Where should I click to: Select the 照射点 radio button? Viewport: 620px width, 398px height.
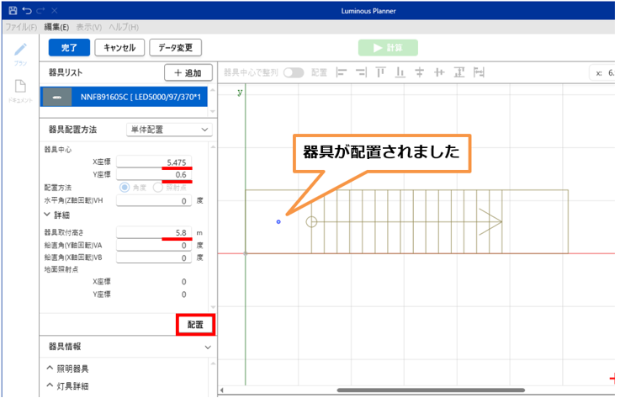pos(158,187)
